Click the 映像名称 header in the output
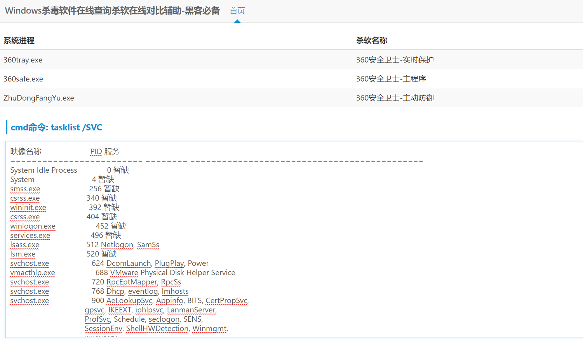Image resolution: width=583 pixels, height=345 pixels. 26,151
